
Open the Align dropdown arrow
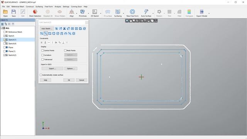pyautogui.click(x=77, y=14)
